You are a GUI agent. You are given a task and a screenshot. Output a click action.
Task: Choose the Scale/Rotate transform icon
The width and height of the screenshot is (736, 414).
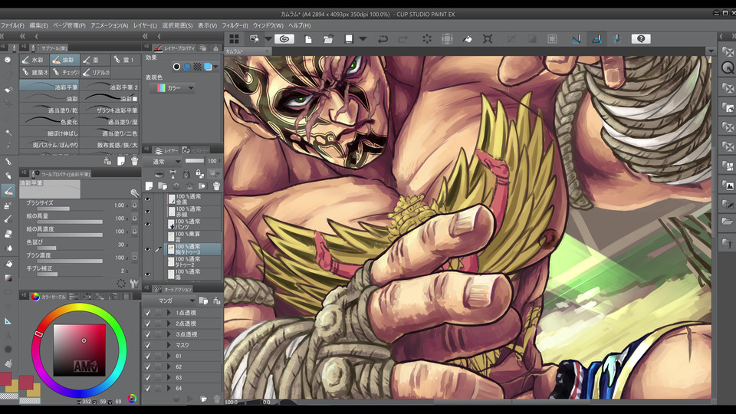pyautogui.click(x=488, y=39)
